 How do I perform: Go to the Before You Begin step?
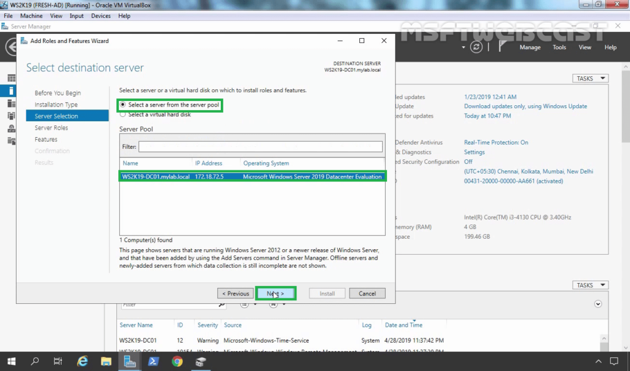57,93
